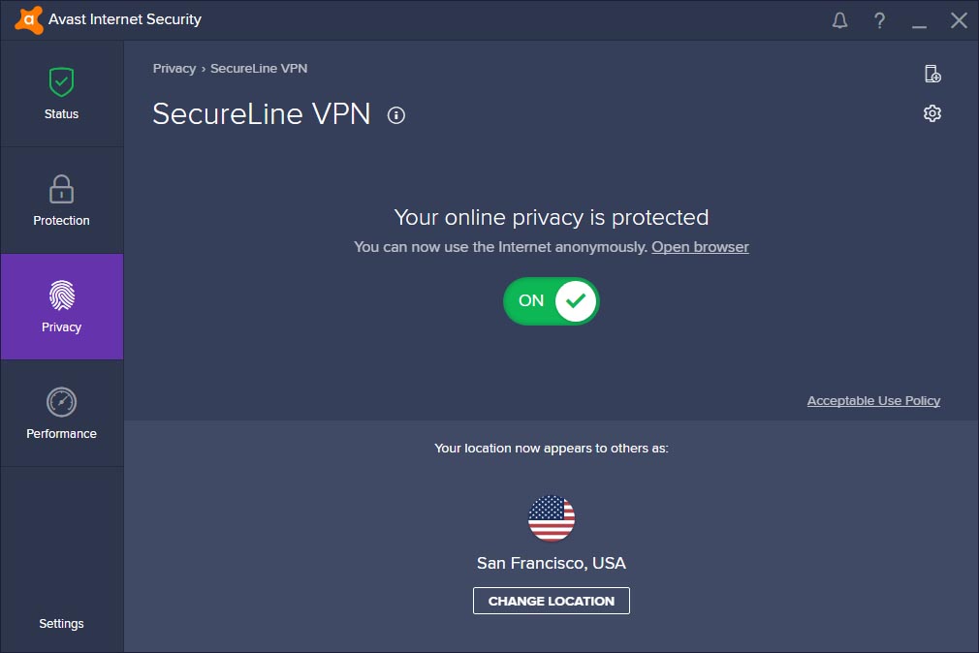Click the green Status shield icon
This screenshot has width=979, height=653.
(x=61, y=81)
